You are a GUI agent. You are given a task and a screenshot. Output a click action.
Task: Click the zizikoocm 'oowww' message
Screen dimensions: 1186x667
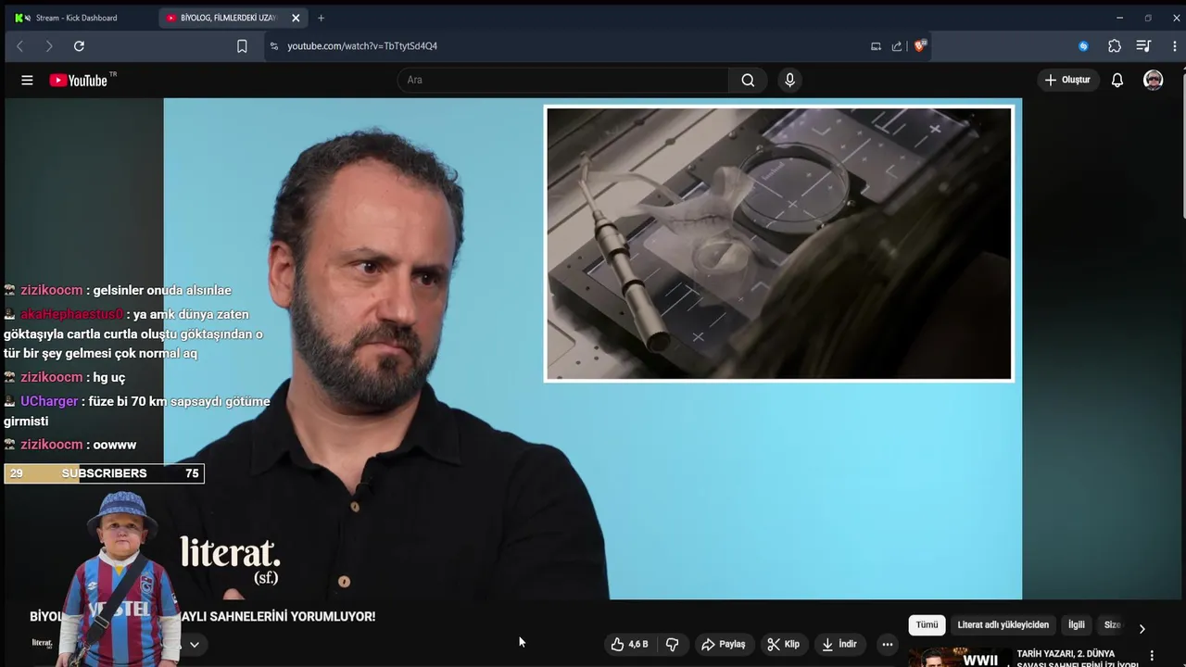tap(70, 445)
